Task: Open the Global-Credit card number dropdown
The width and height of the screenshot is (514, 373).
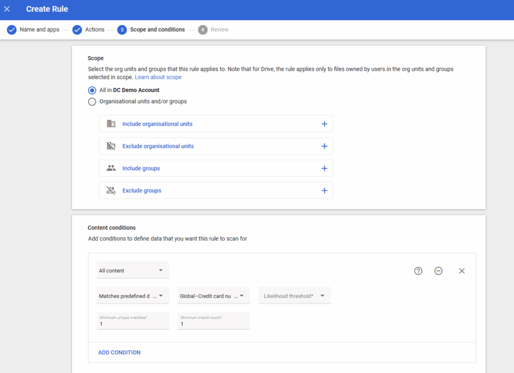Action: pyautogui.click(x=213, y=296)
